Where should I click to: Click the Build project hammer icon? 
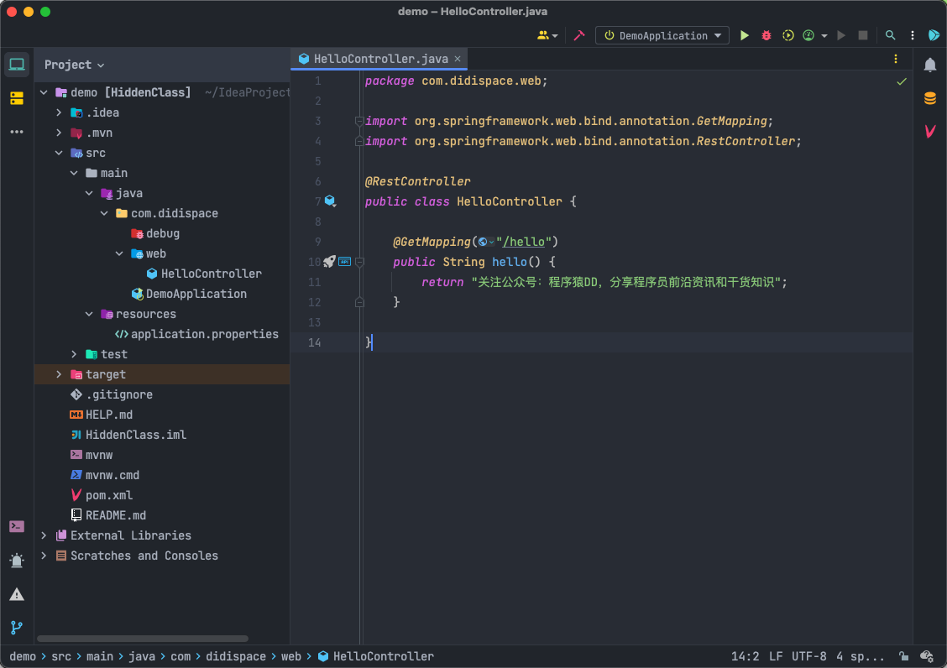578,35
